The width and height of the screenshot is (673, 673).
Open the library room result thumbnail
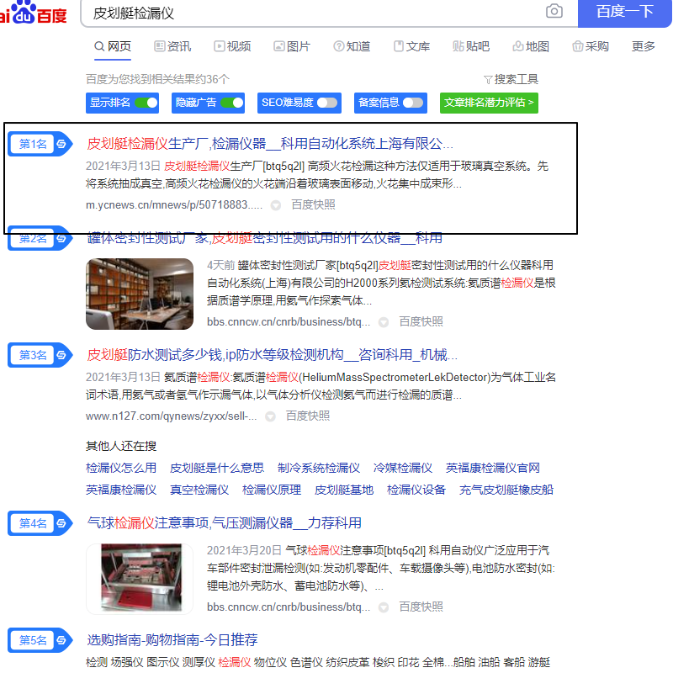[x=140, y=294]
